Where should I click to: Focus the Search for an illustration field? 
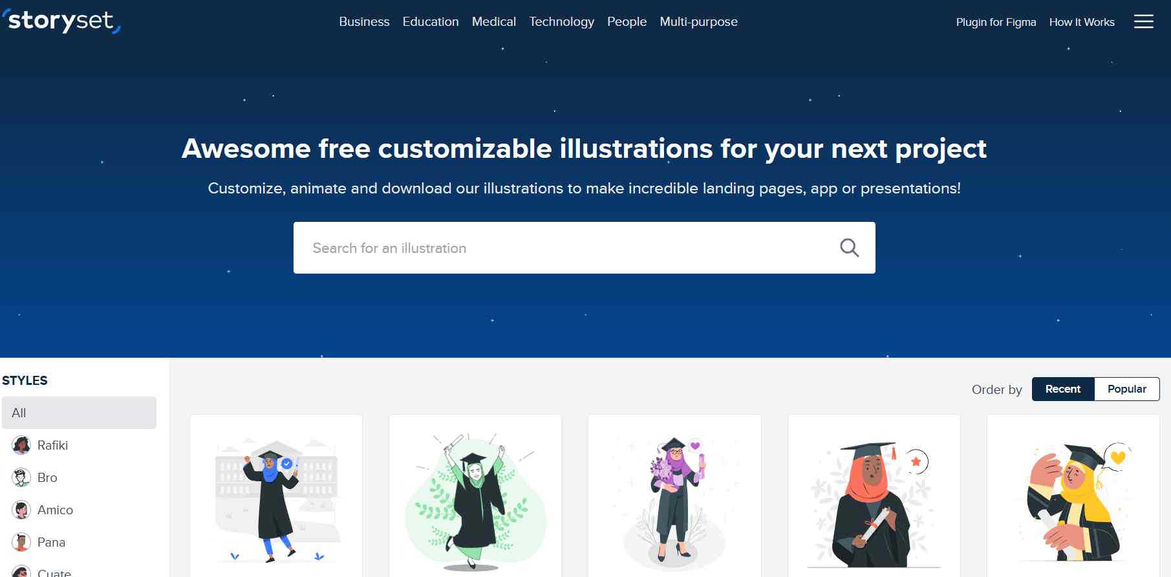point(584,248)
